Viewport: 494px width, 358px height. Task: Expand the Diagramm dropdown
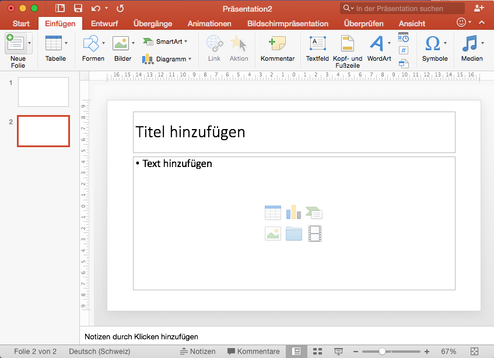190,59
